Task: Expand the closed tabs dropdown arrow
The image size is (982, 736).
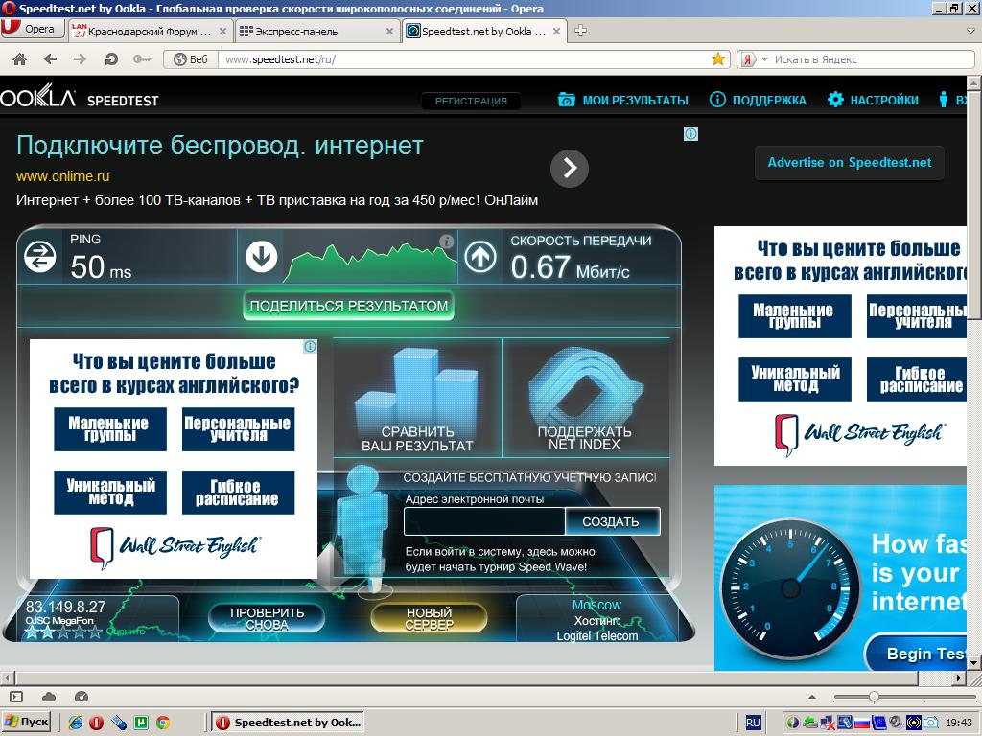Action: (x=970, y=30)
